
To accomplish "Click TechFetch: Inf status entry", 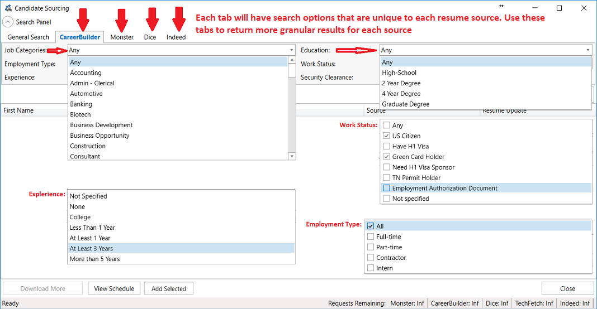I will click(534, 303).
